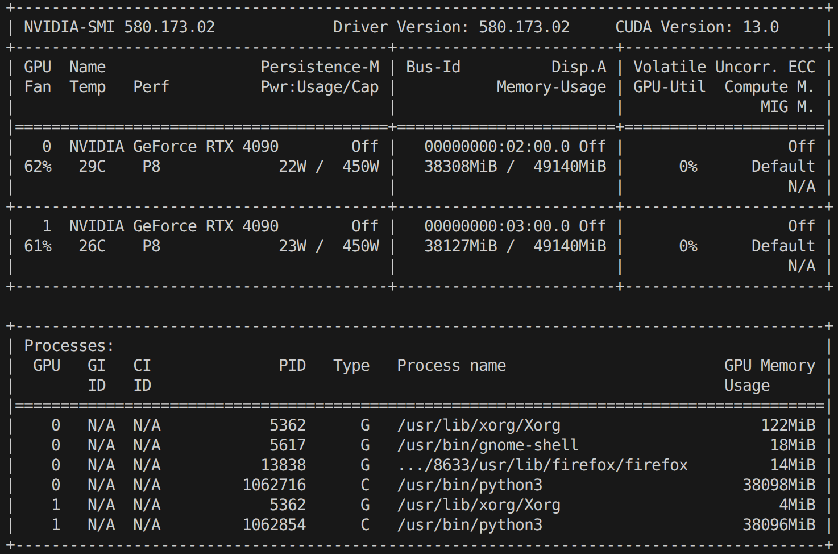Click '/usr/lib/xorg/Xorg' in the 122MiB row
The height and width of the screenshot is (554, 838).
[479, 425]
